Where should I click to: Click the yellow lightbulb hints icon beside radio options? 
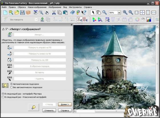(x=5, y=86)
